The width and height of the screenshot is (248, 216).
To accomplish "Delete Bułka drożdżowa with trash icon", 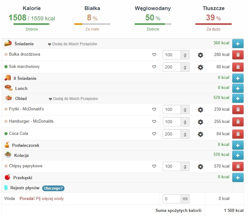I will pyautogui.click(x=238, y=55).
